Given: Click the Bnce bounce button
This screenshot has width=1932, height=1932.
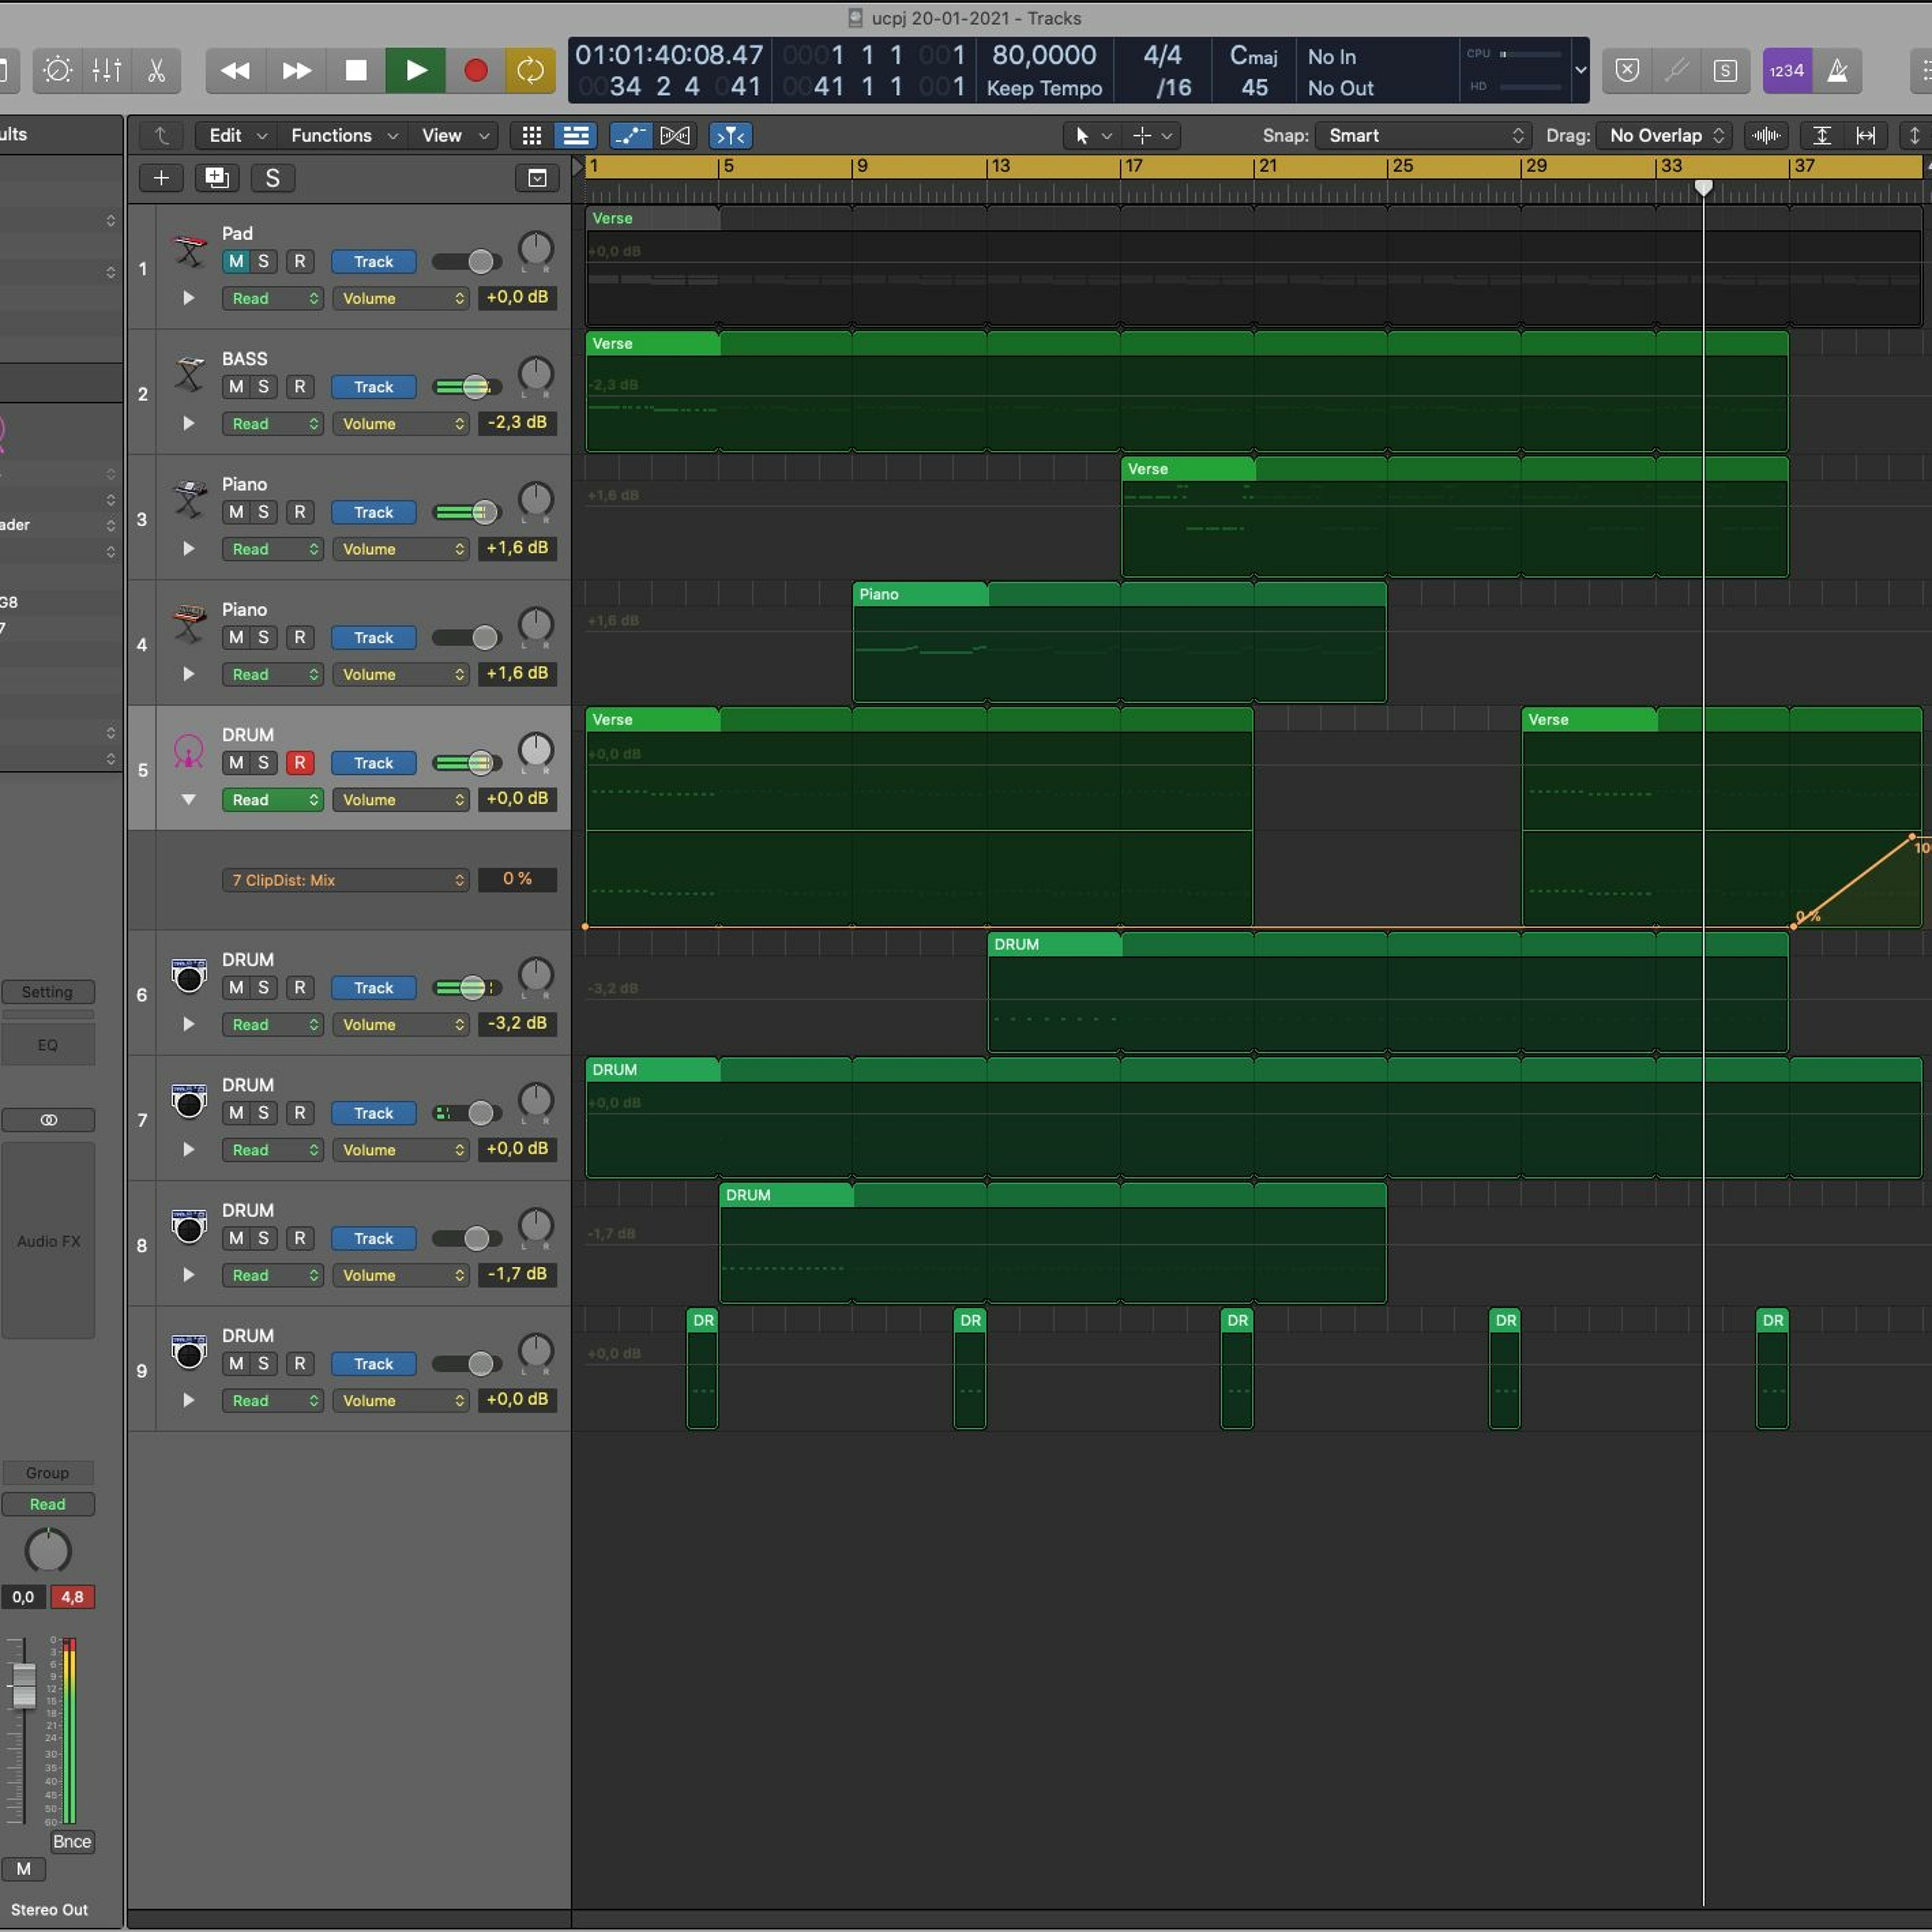Looking at the screenshot, I should click(72, 1842).
